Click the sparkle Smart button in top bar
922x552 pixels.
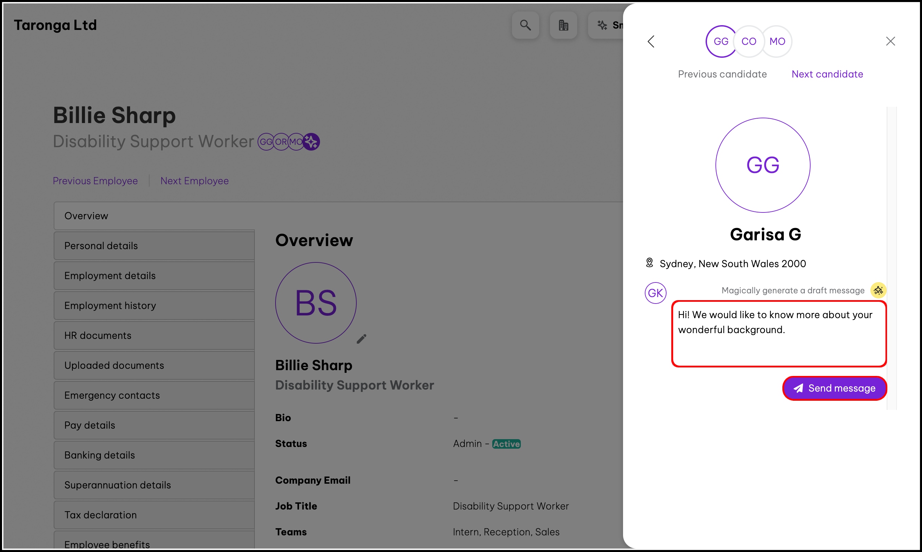pos(606,25)
